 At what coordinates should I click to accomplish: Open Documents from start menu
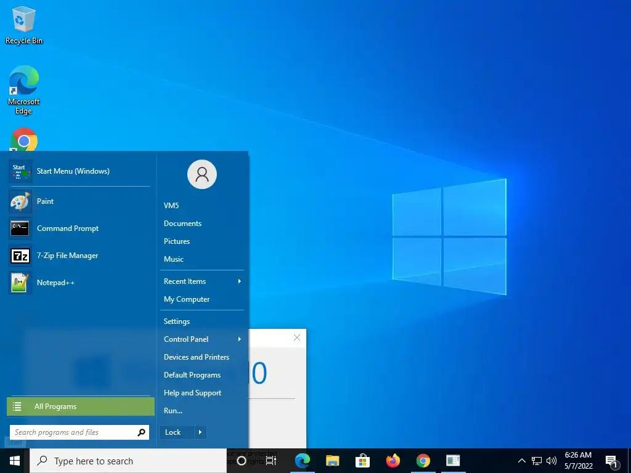[x=182, y=224]
